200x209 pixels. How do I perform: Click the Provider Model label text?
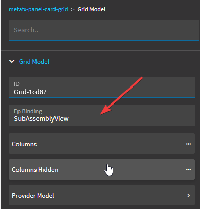coord(33,196)
